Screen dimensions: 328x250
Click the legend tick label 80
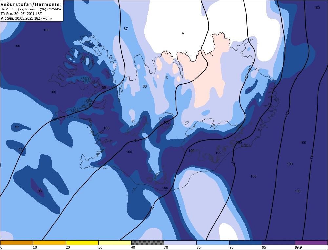click(198, 247)
